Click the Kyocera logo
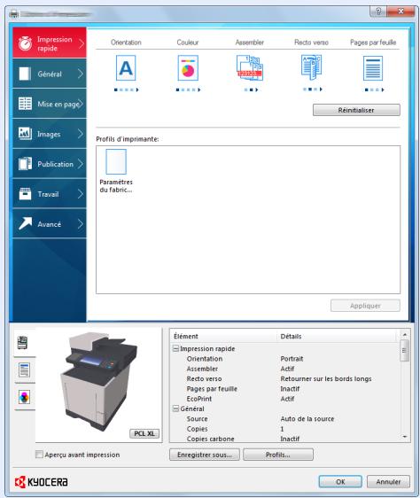 tap(42, 482)
